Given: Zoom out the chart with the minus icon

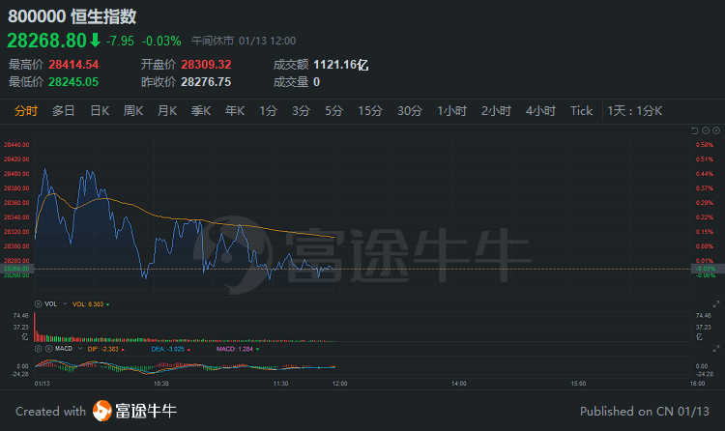Looking at the screenshot, I should [706, 130].
